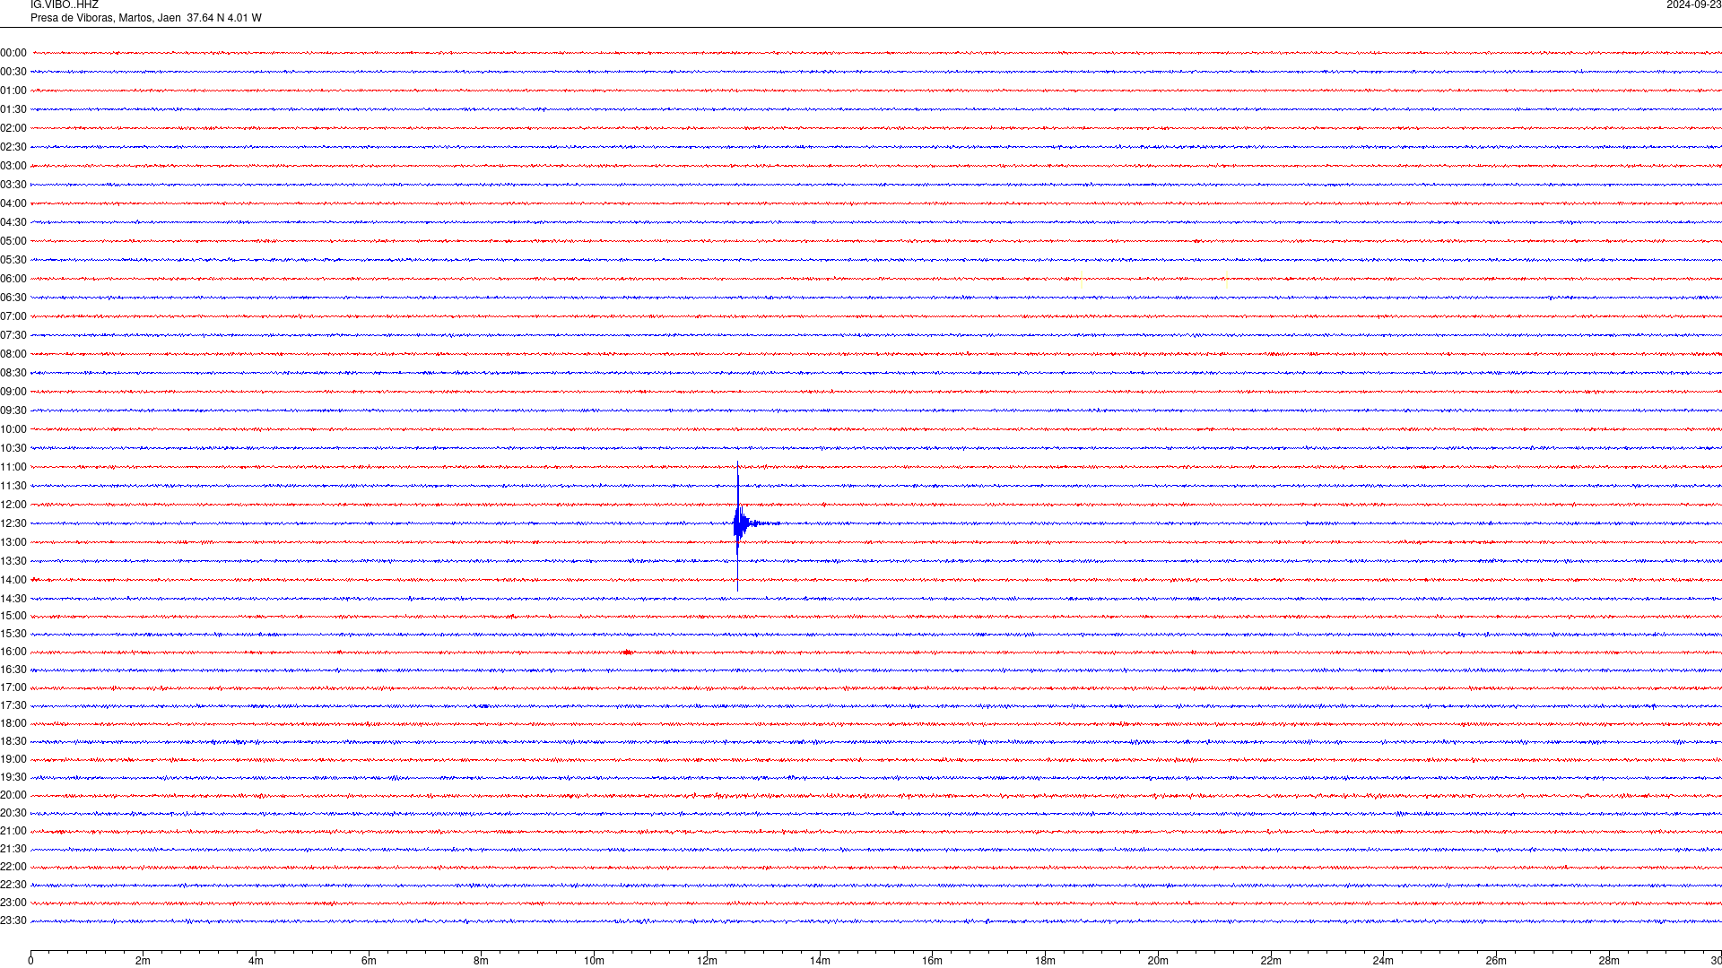Screen dimensions: 1722x968
Task: Click the date 2024-09-23 label
Action: [x=1693, y=4]
